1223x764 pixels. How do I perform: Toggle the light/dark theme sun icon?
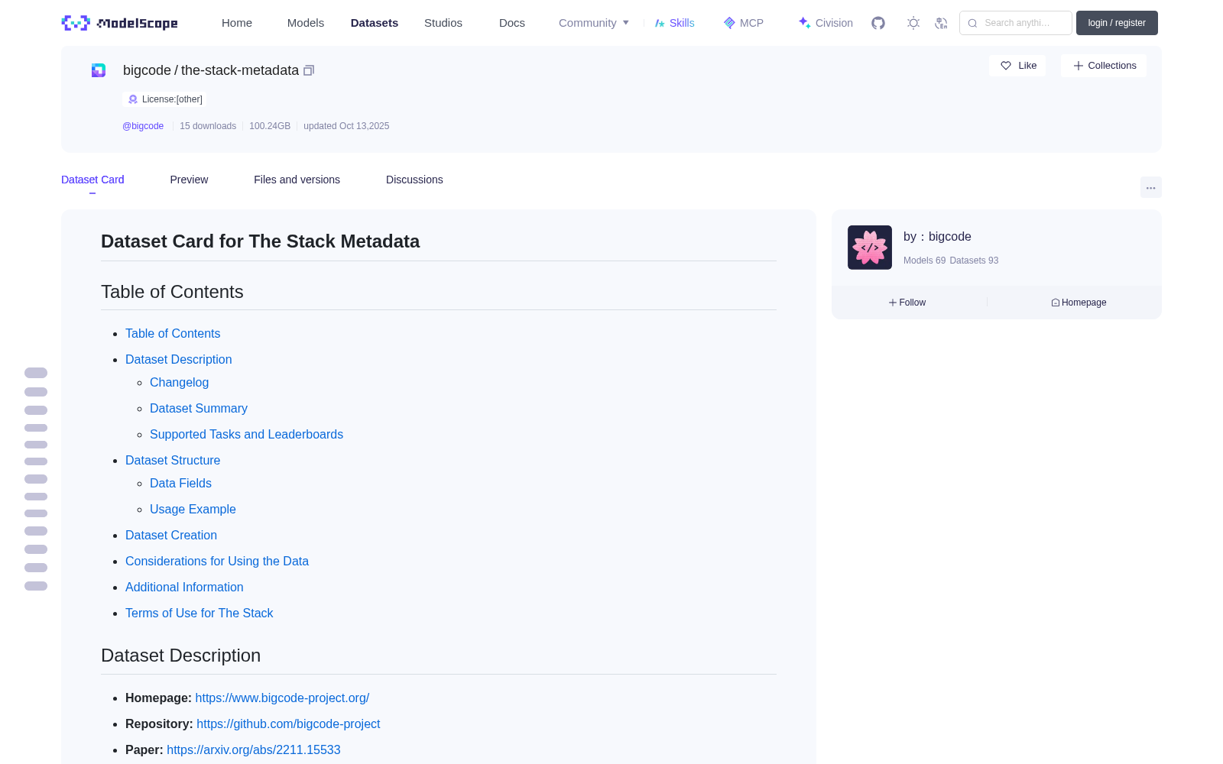913,23
